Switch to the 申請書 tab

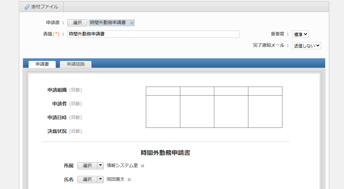tap(42, 64)
